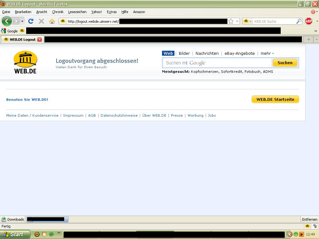Show more bookmarks with the chevron
The height and width of the screenshot is (239, 319).
coord(316,31)
